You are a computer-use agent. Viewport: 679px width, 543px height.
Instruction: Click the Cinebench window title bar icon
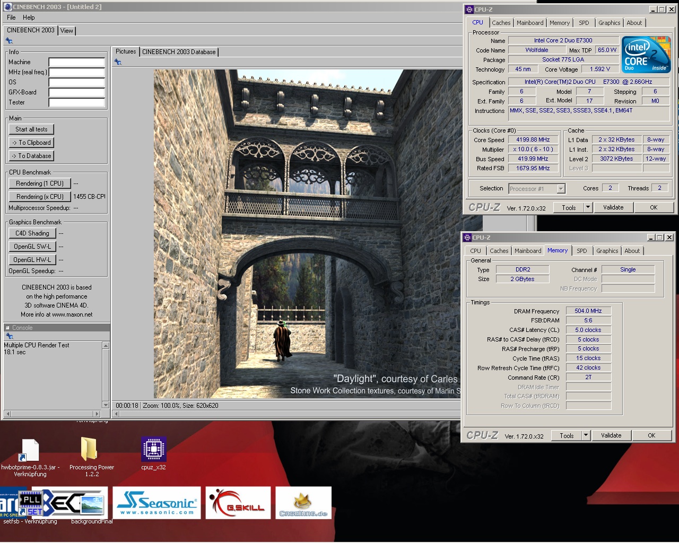7,7
